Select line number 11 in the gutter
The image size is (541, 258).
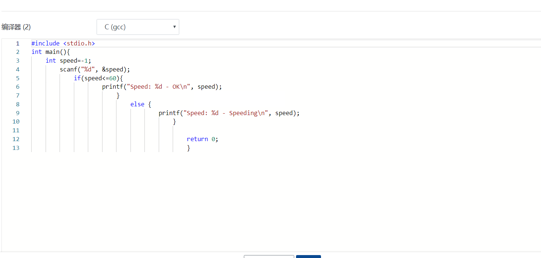pos(16,130)
